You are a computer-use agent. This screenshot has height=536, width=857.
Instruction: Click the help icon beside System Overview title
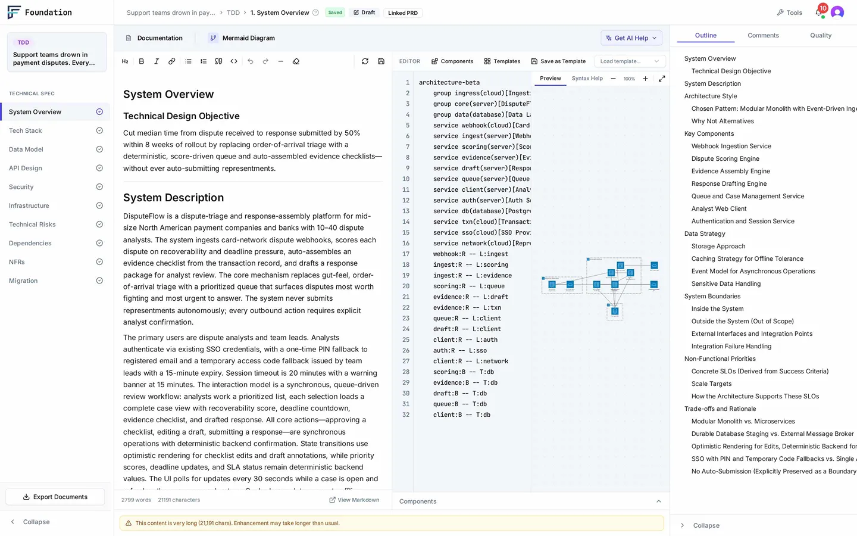point(316,13)
